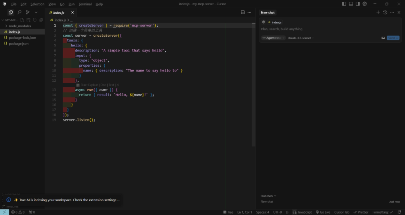Show errors and warnings in status bar

[x=18, y=212]
